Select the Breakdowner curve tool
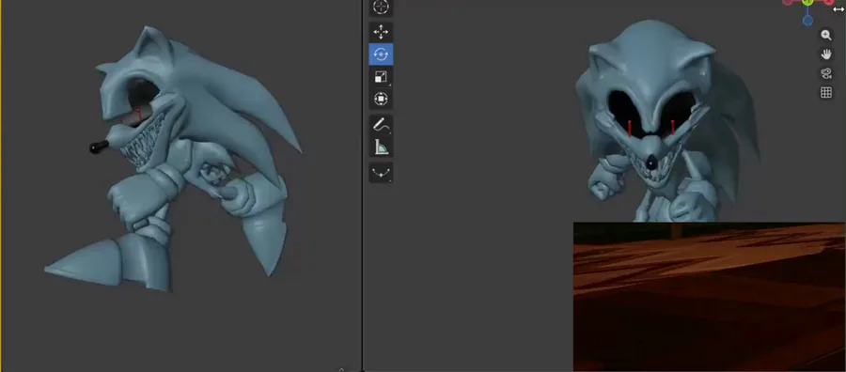846x372 pixels. click(x=381, y=173)
